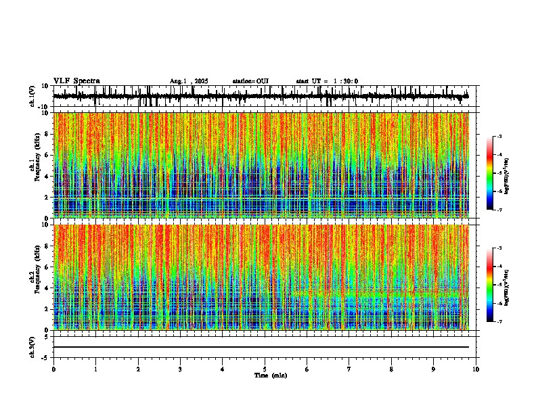The image size is (536, 414).
Task: Click the "-3" label on ch.2 colorbar
Action: click(x=499, y=248)
